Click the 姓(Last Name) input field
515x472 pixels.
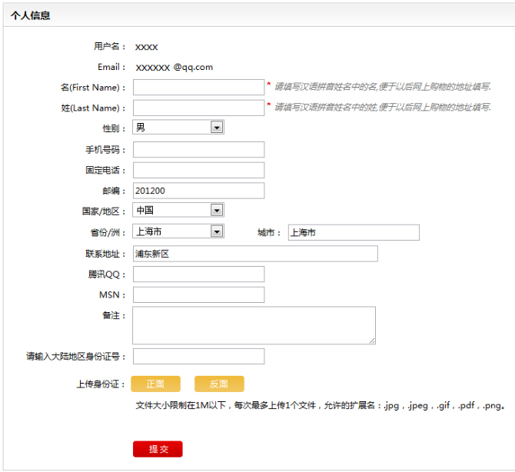[x=198, y=108]
